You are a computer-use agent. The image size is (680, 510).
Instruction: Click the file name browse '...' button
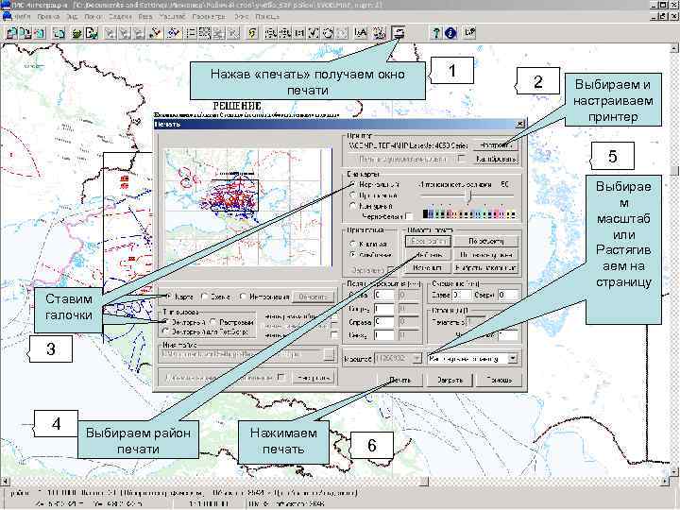[330, 355]
